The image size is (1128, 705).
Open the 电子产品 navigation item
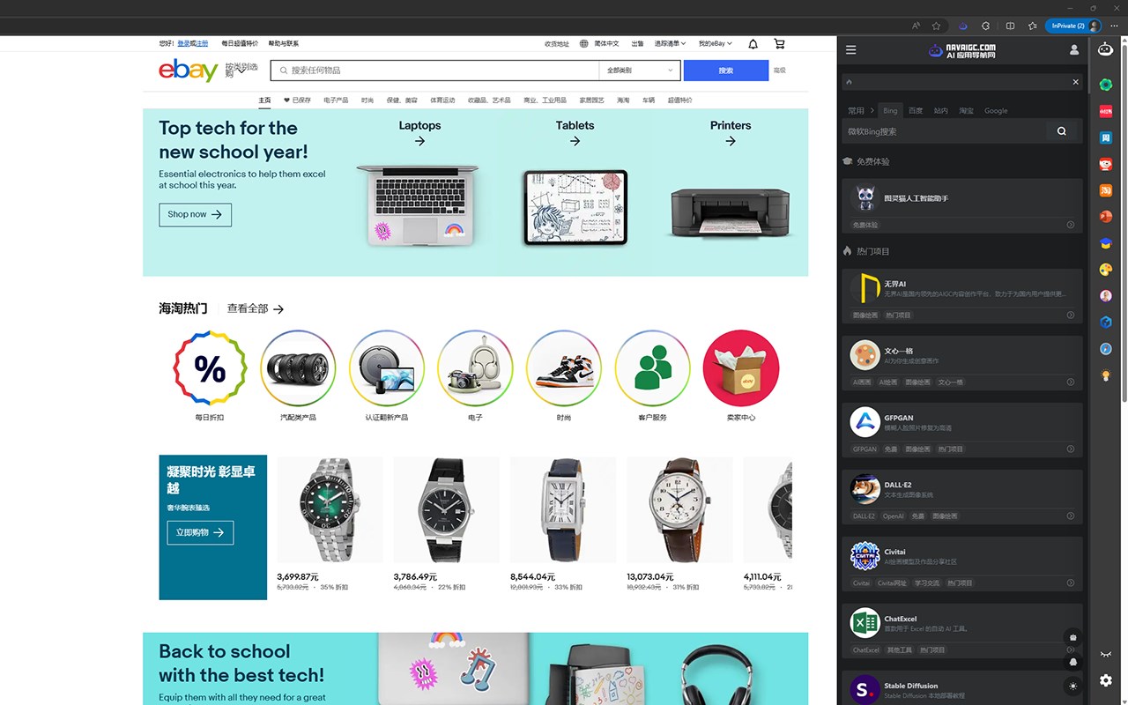click(x=336, y=100)
